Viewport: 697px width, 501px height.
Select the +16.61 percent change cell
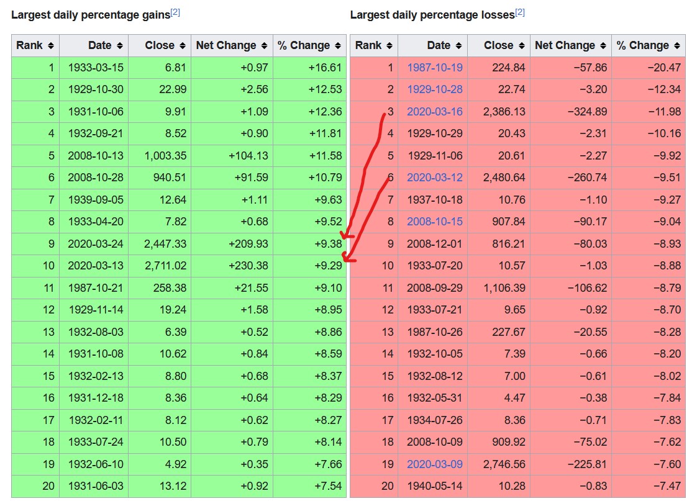(309, 68)
